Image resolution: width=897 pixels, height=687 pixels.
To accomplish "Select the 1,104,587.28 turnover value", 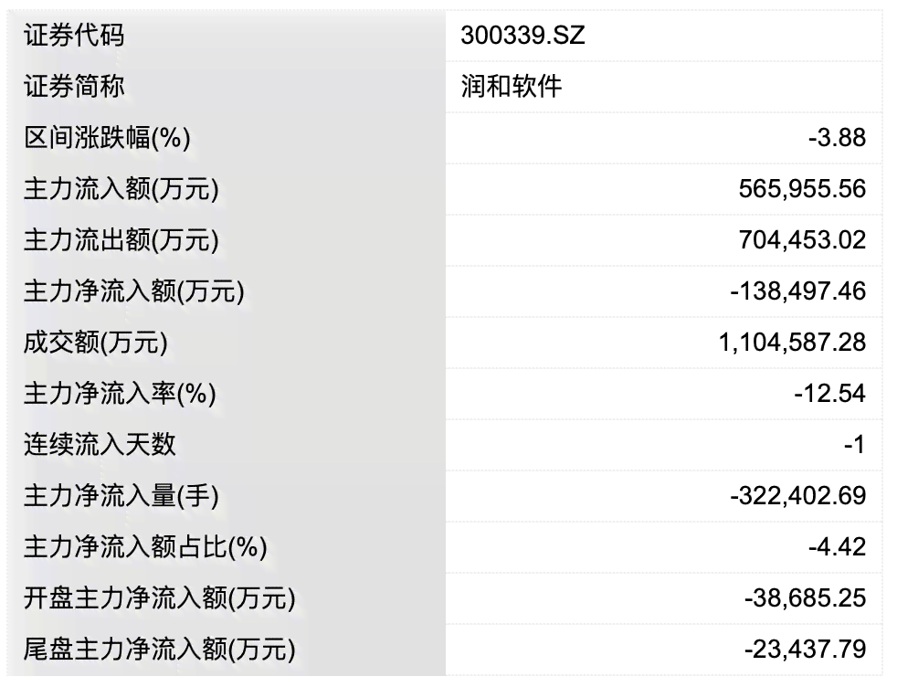I will click(792, 343).
